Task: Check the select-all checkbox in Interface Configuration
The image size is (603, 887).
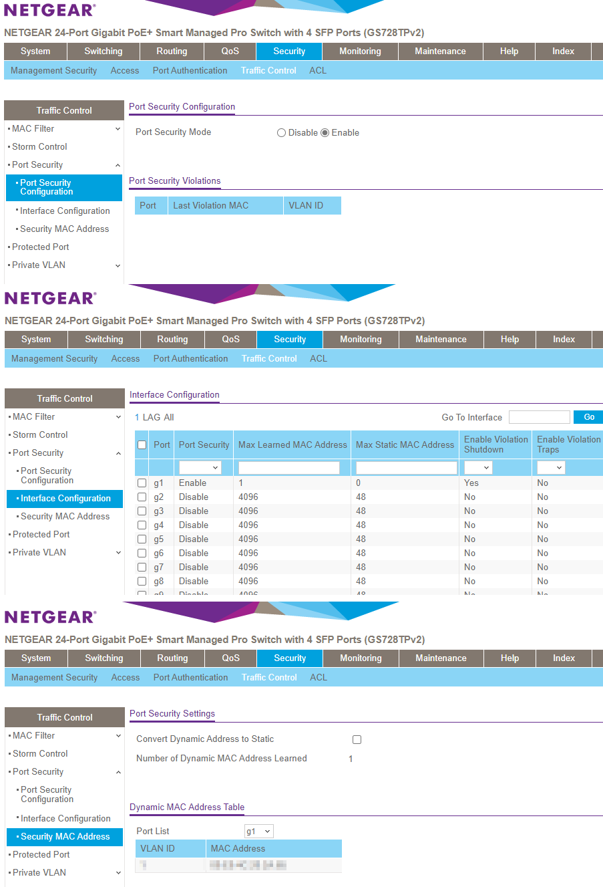Action: click(142, 444)
